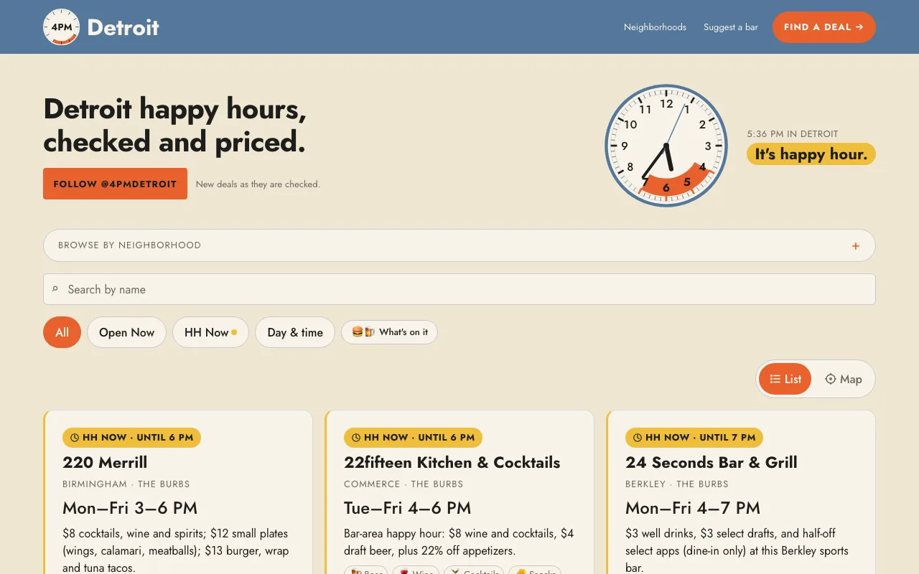Open the Detroit site title link
This screenshot has width=919, height=574.
point(123,27)
